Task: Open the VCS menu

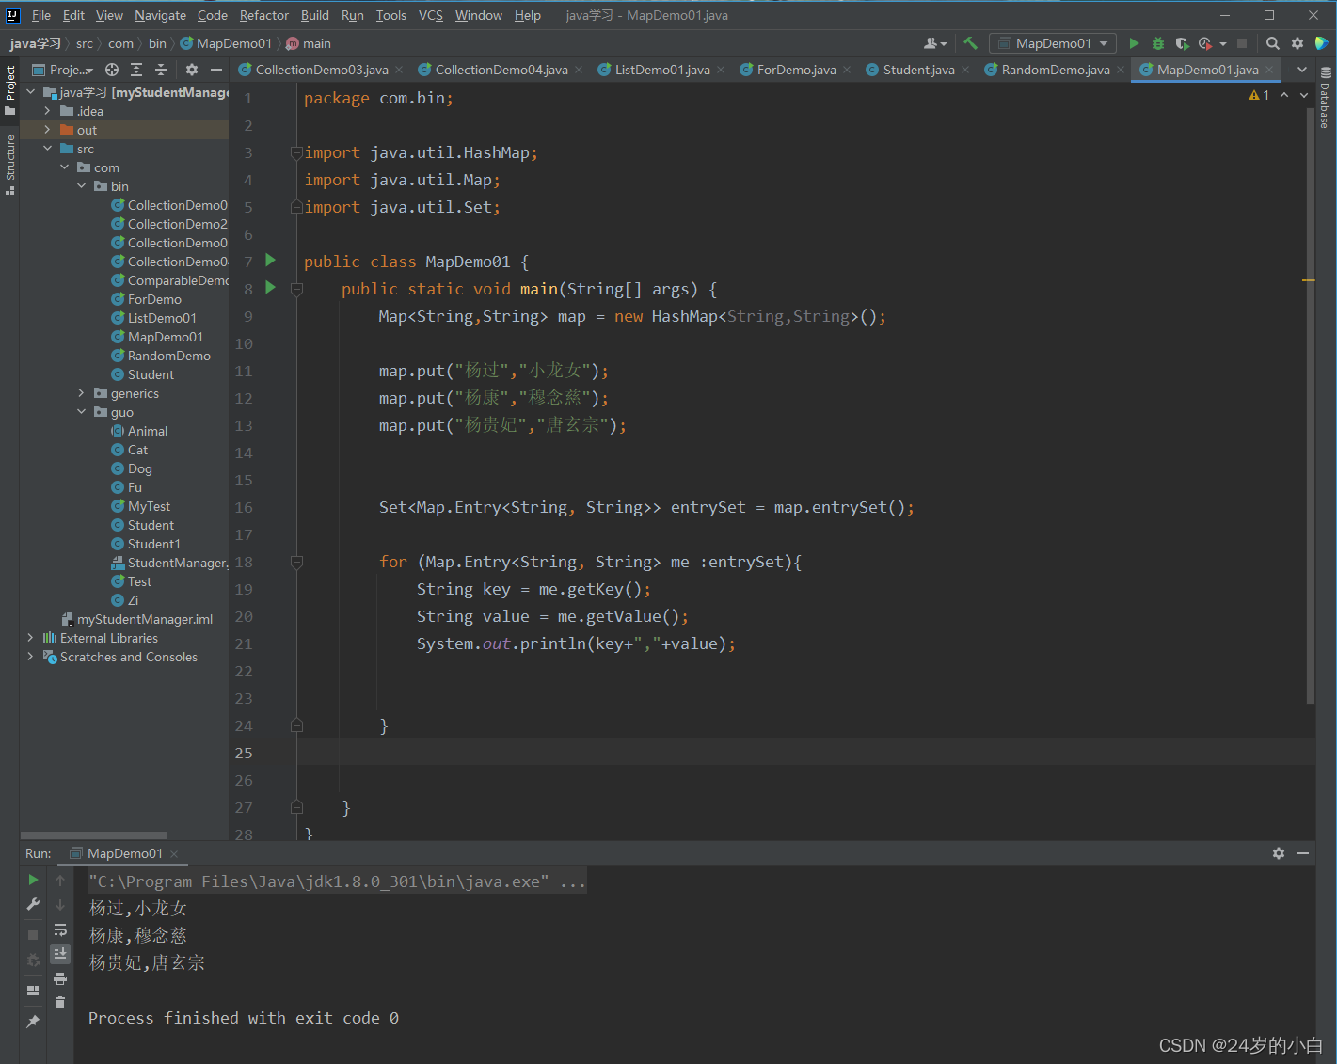Action: tap(431, 15)
